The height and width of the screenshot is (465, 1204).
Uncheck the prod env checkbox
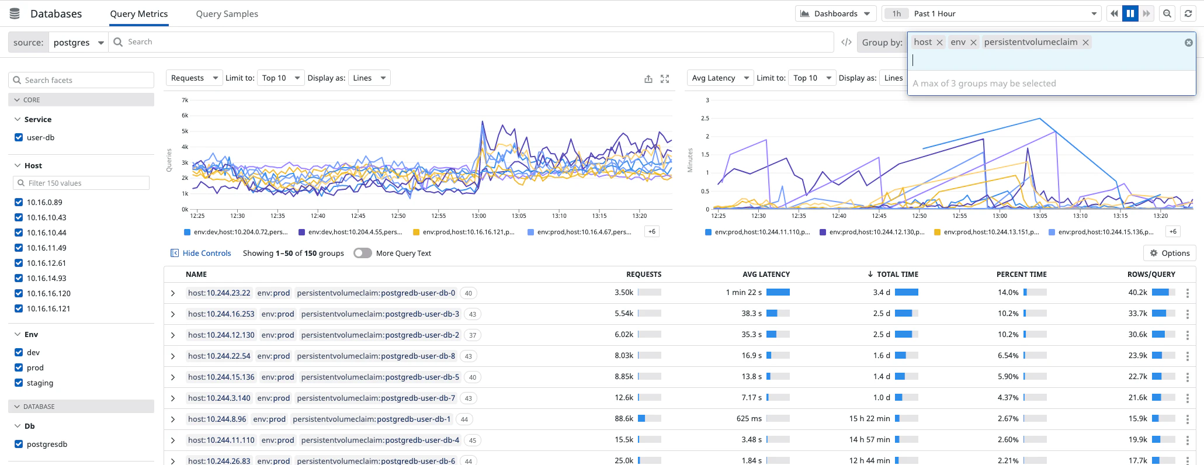[19, 367]
